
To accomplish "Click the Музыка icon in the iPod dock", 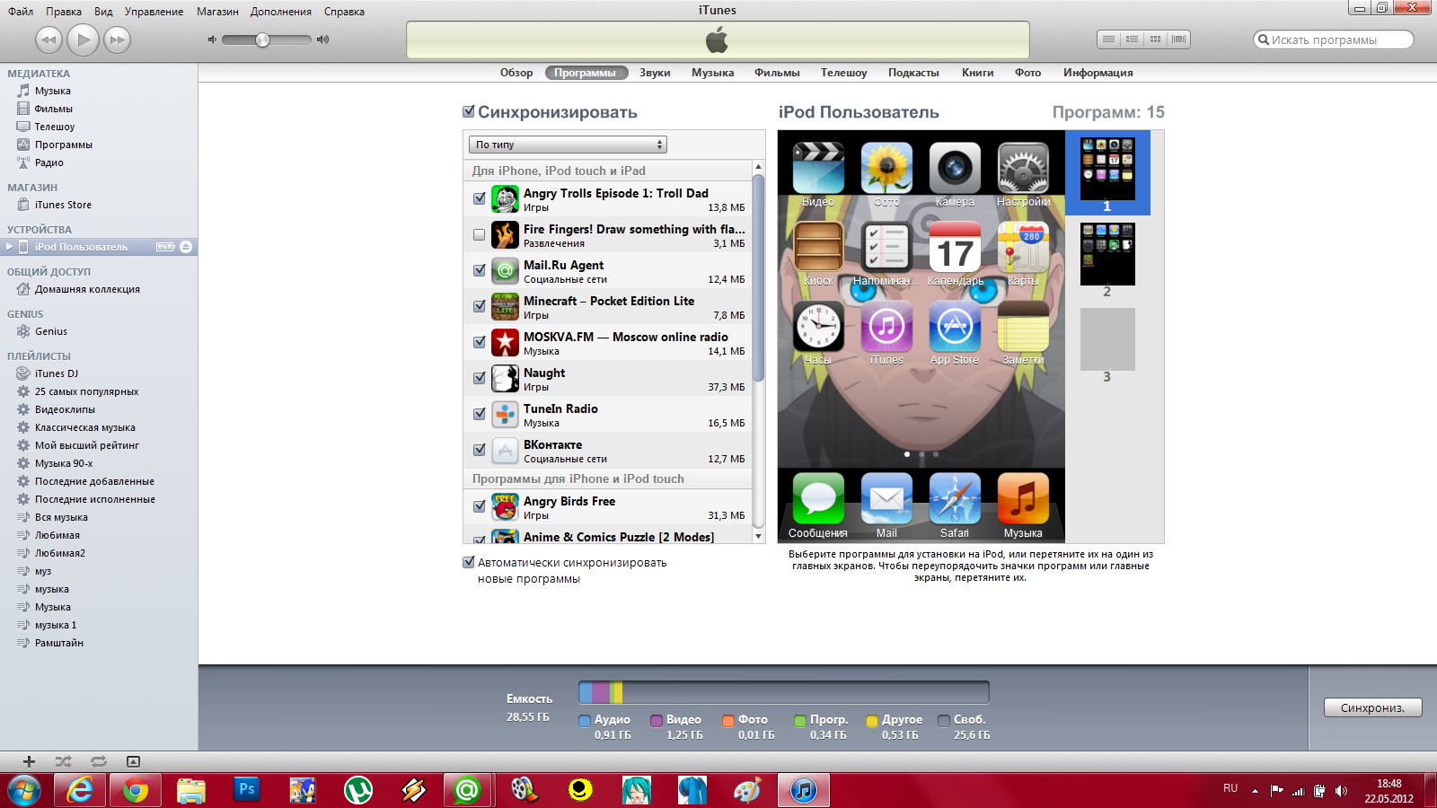I will tap(1023, 498).
